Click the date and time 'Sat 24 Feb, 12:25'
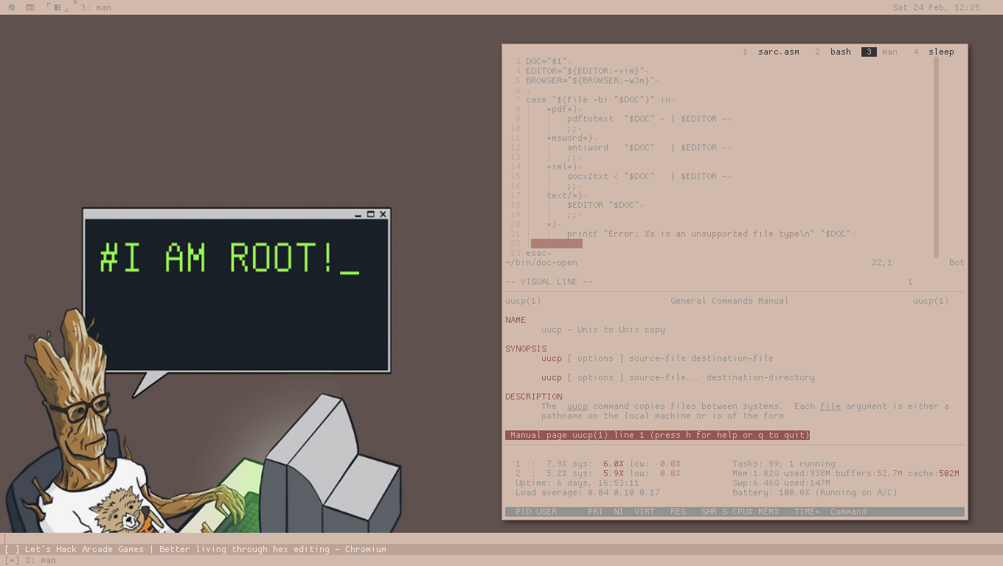 coord(936,7)
